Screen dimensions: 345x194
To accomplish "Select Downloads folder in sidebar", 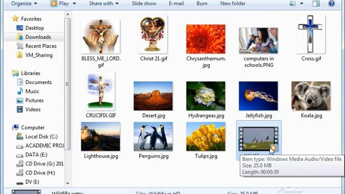I will pyautogui.click(x=38, y=37).
